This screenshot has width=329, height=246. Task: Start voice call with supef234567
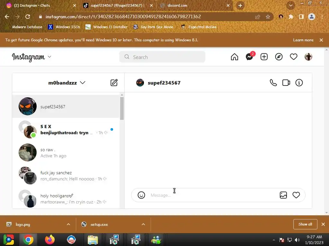click(273, 83)
